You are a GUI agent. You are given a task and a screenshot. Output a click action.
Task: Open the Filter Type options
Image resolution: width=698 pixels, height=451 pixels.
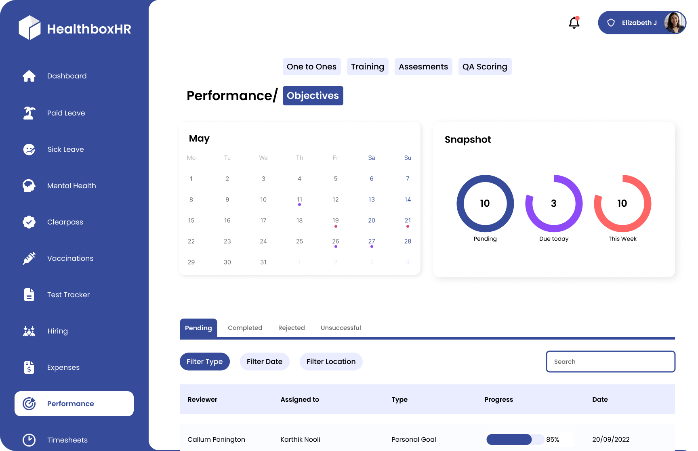tap(204, 361)
